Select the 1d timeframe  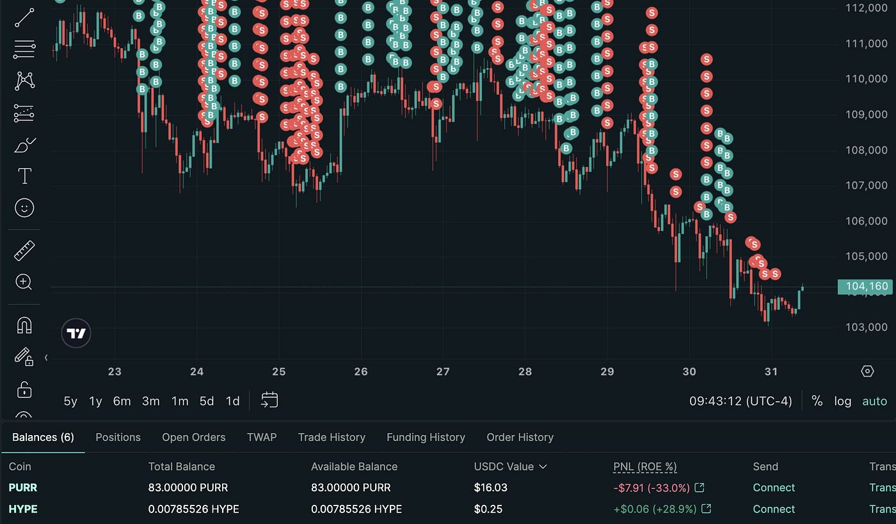(x=232, y=401)
